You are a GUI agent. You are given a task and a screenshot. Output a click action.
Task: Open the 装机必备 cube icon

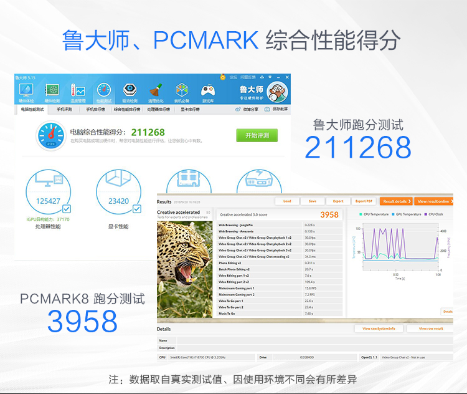[182, 90]
